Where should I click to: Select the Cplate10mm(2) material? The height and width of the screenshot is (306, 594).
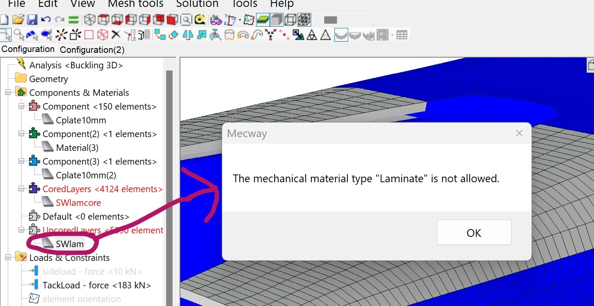(x=86, y=175)
